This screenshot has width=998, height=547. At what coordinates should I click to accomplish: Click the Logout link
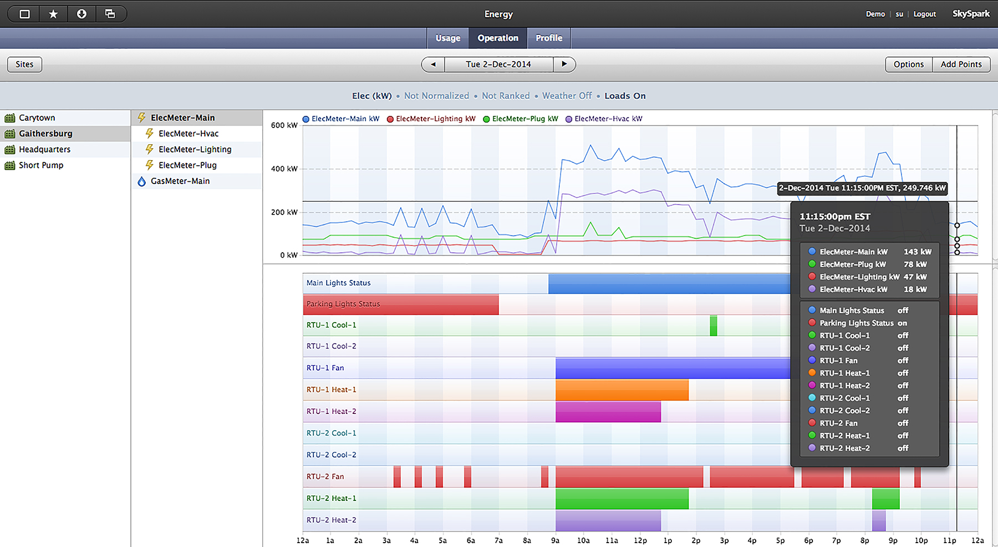(x=924, y=14)
